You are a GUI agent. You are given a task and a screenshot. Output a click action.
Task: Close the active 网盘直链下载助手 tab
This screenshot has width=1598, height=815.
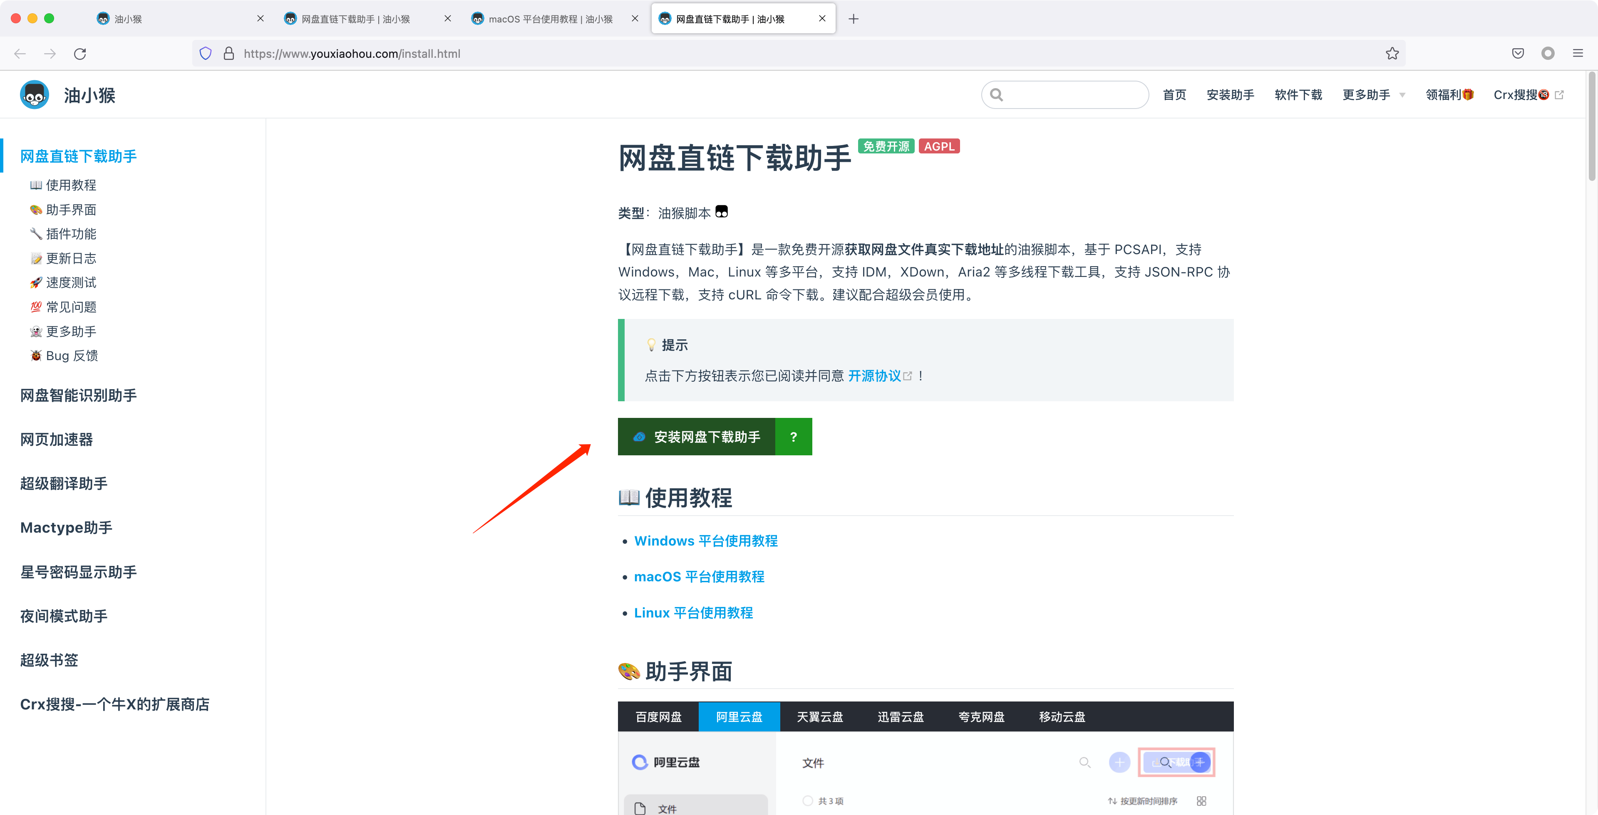coord(822,19)
